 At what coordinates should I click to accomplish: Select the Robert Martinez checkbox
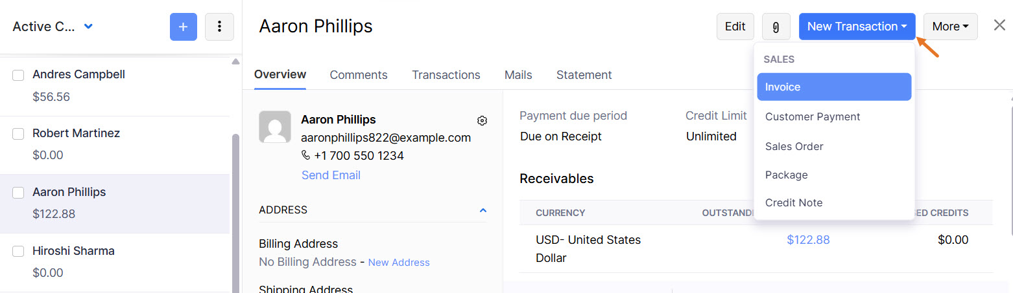(19, 134)
